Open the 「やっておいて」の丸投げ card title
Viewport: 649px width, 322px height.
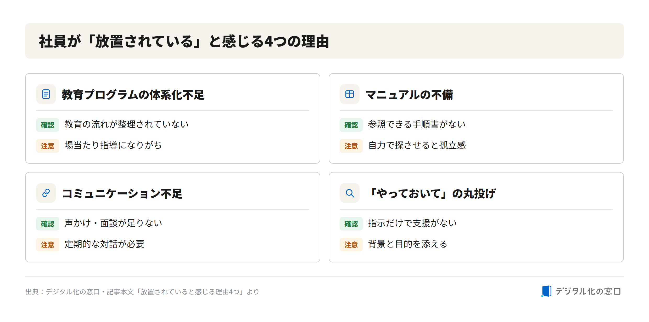(432, 193)
